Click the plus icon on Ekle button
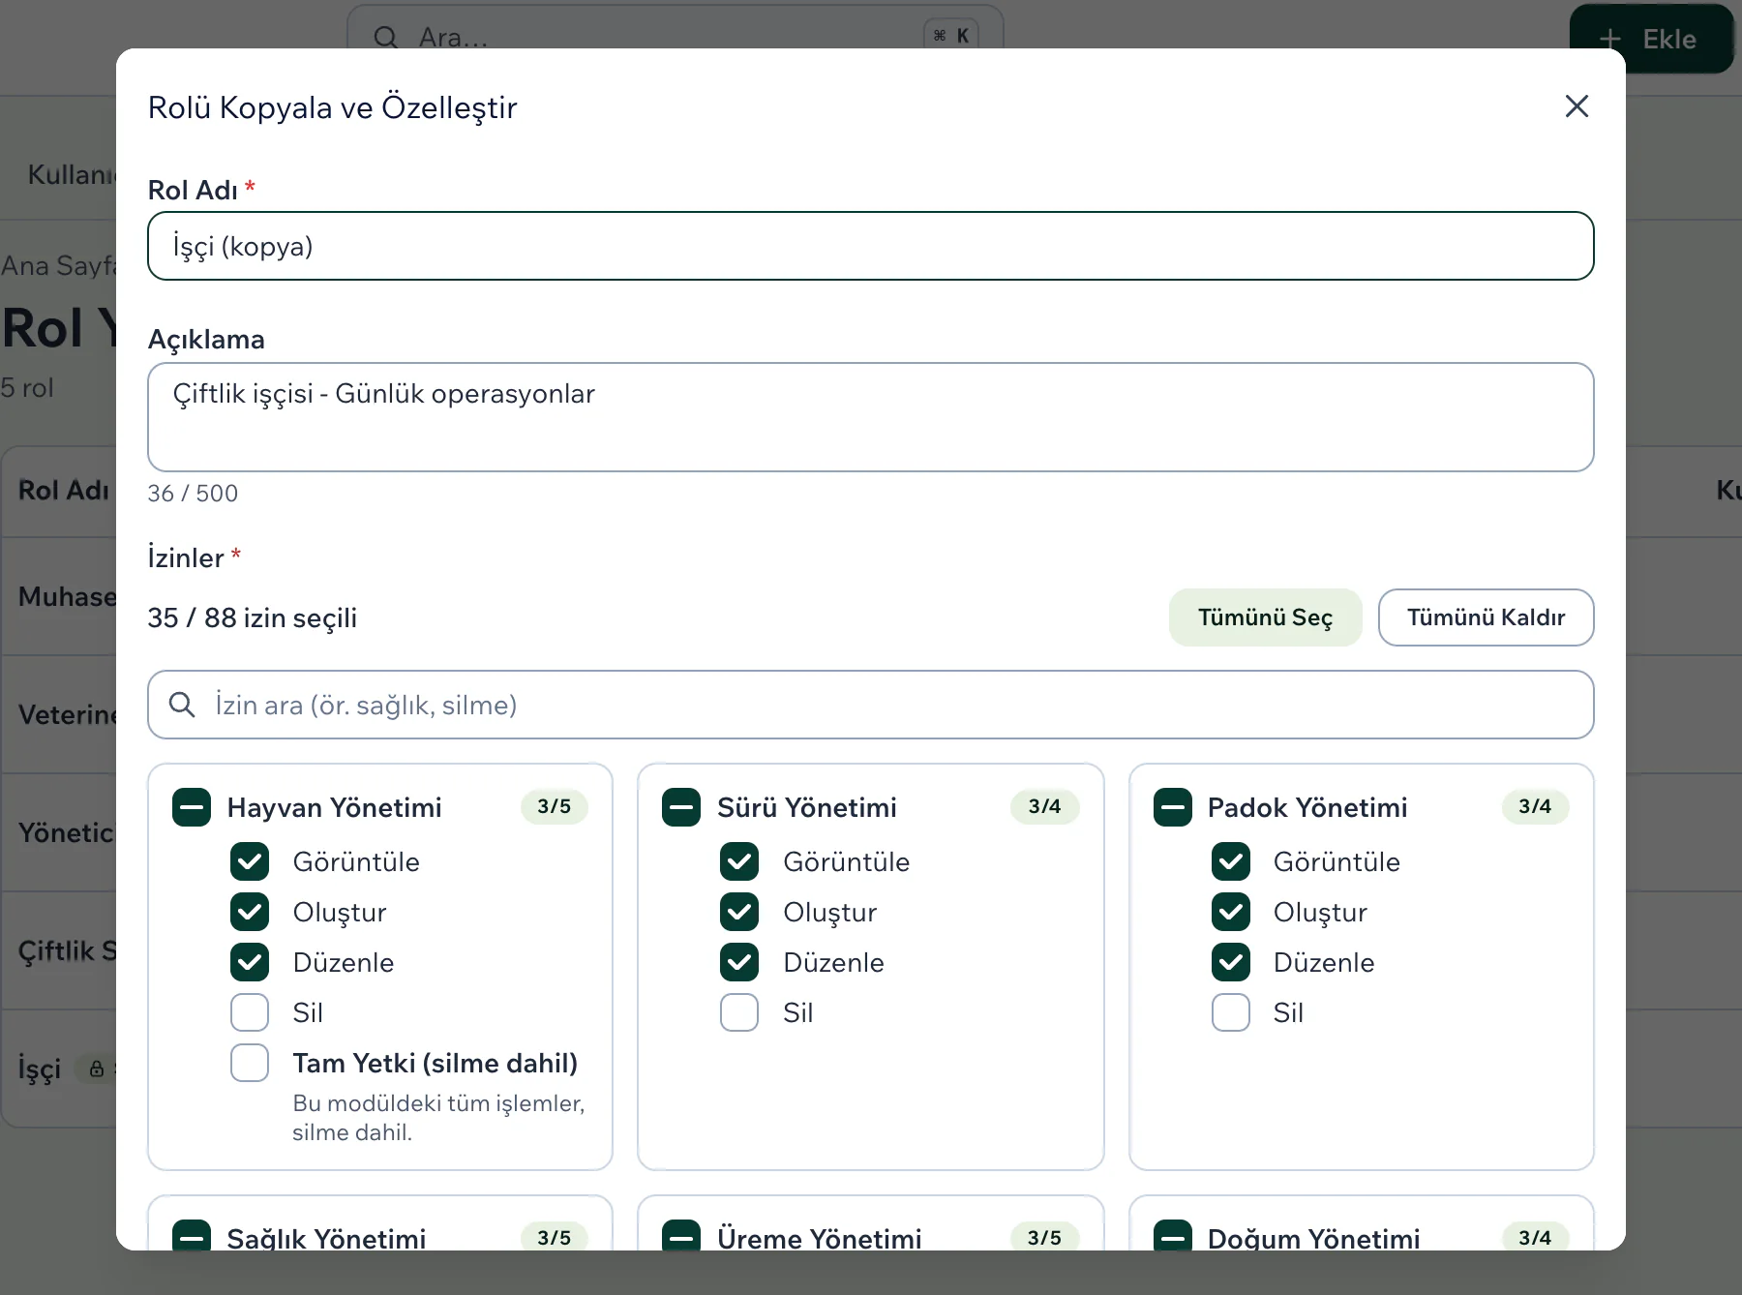Viewport: 1742px width, 1295px height. (1610, 40)
